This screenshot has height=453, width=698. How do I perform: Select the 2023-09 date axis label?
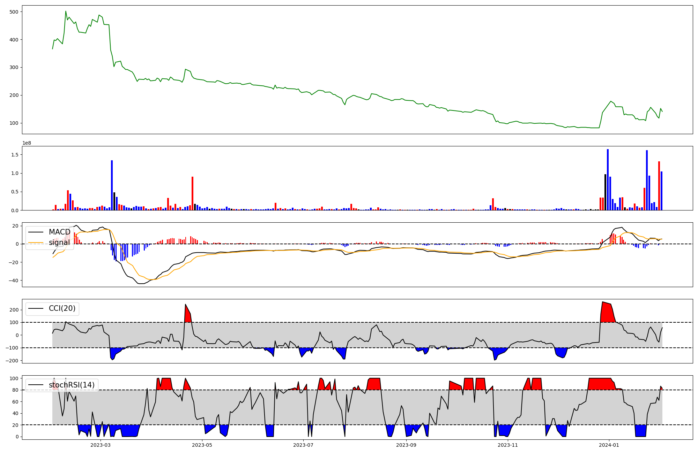point(406,445)
